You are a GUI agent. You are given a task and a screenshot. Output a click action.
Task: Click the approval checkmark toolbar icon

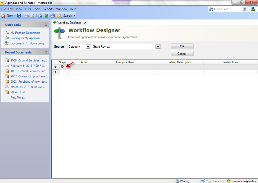(x=46, y=16)
